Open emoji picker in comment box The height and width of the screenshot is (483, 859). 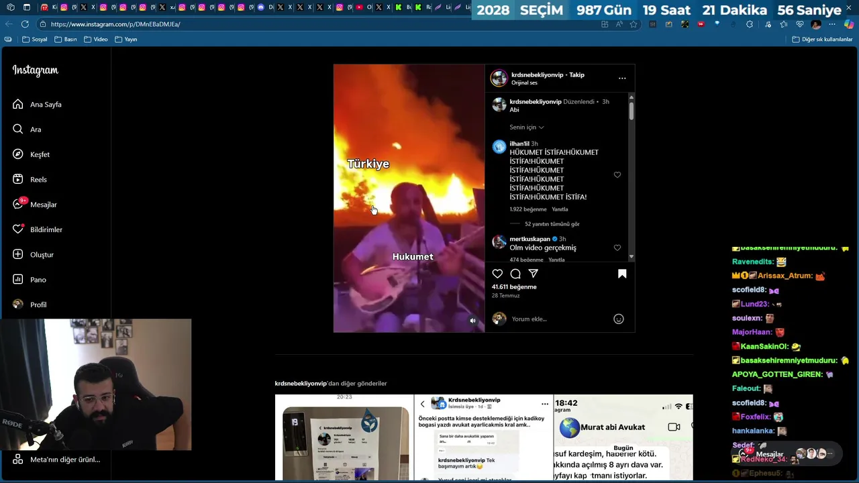pos(619,319)
